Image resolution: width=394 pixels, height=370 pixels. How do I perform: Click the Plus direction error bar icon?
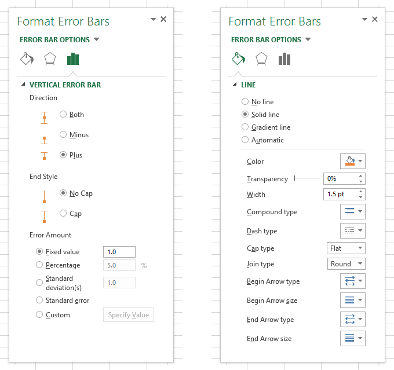44,156
